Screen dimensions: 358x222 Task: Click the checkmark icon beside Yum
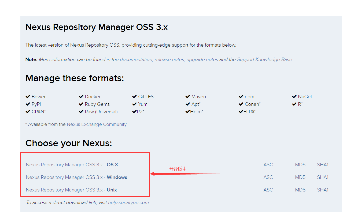coord(134,104)
